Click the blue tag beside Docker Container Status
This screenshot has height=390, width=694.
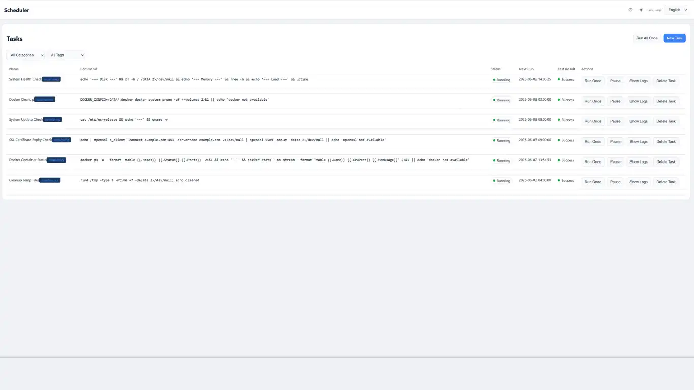56,160
